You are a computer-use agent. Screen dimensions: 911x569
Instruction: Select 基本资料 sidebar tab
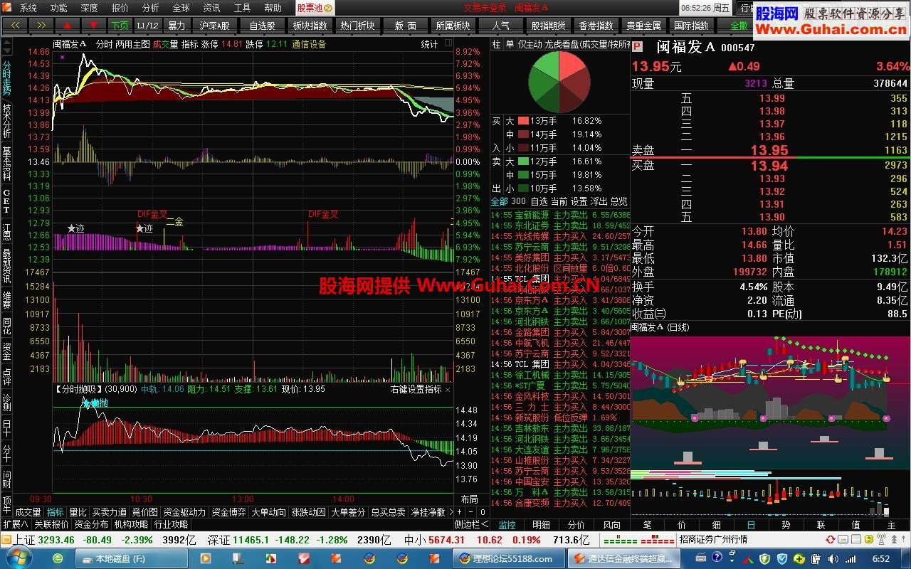pos(6,163)
